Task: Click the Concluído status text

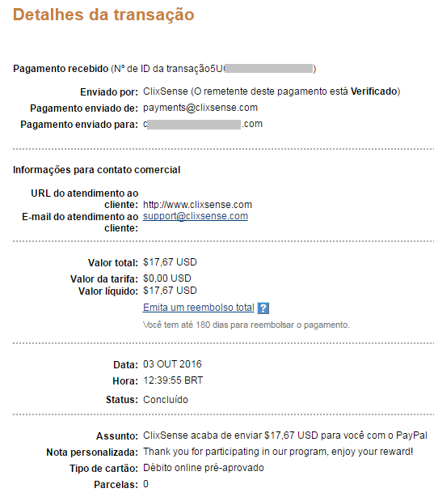Action: pyautogui.click(x=166, y=400)
